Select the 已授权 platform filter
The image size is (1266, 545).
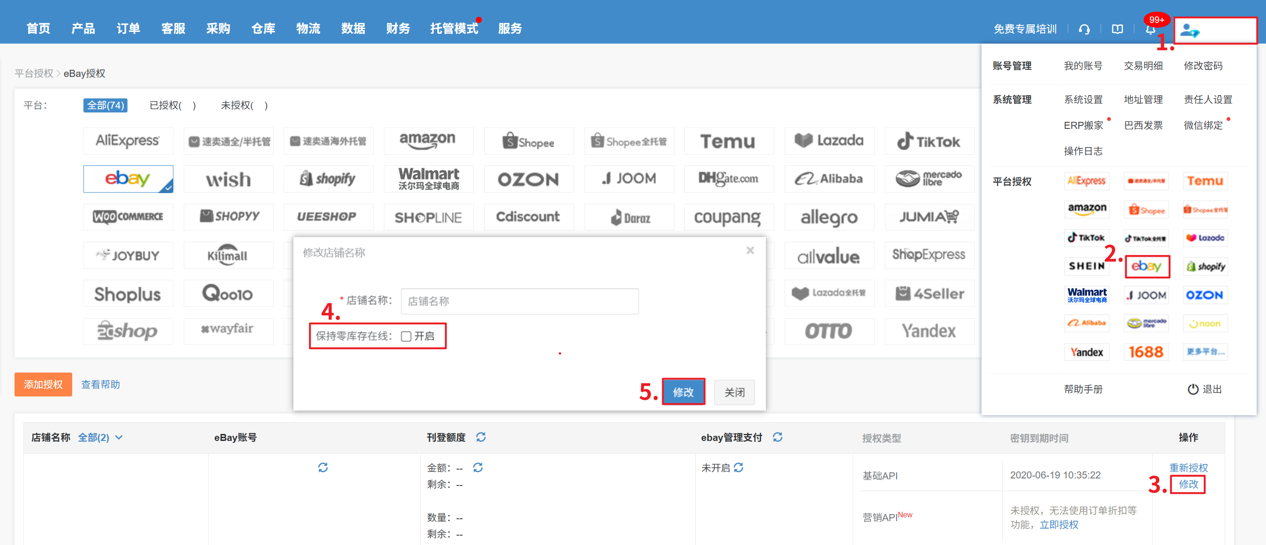click(x=172, y=105)
